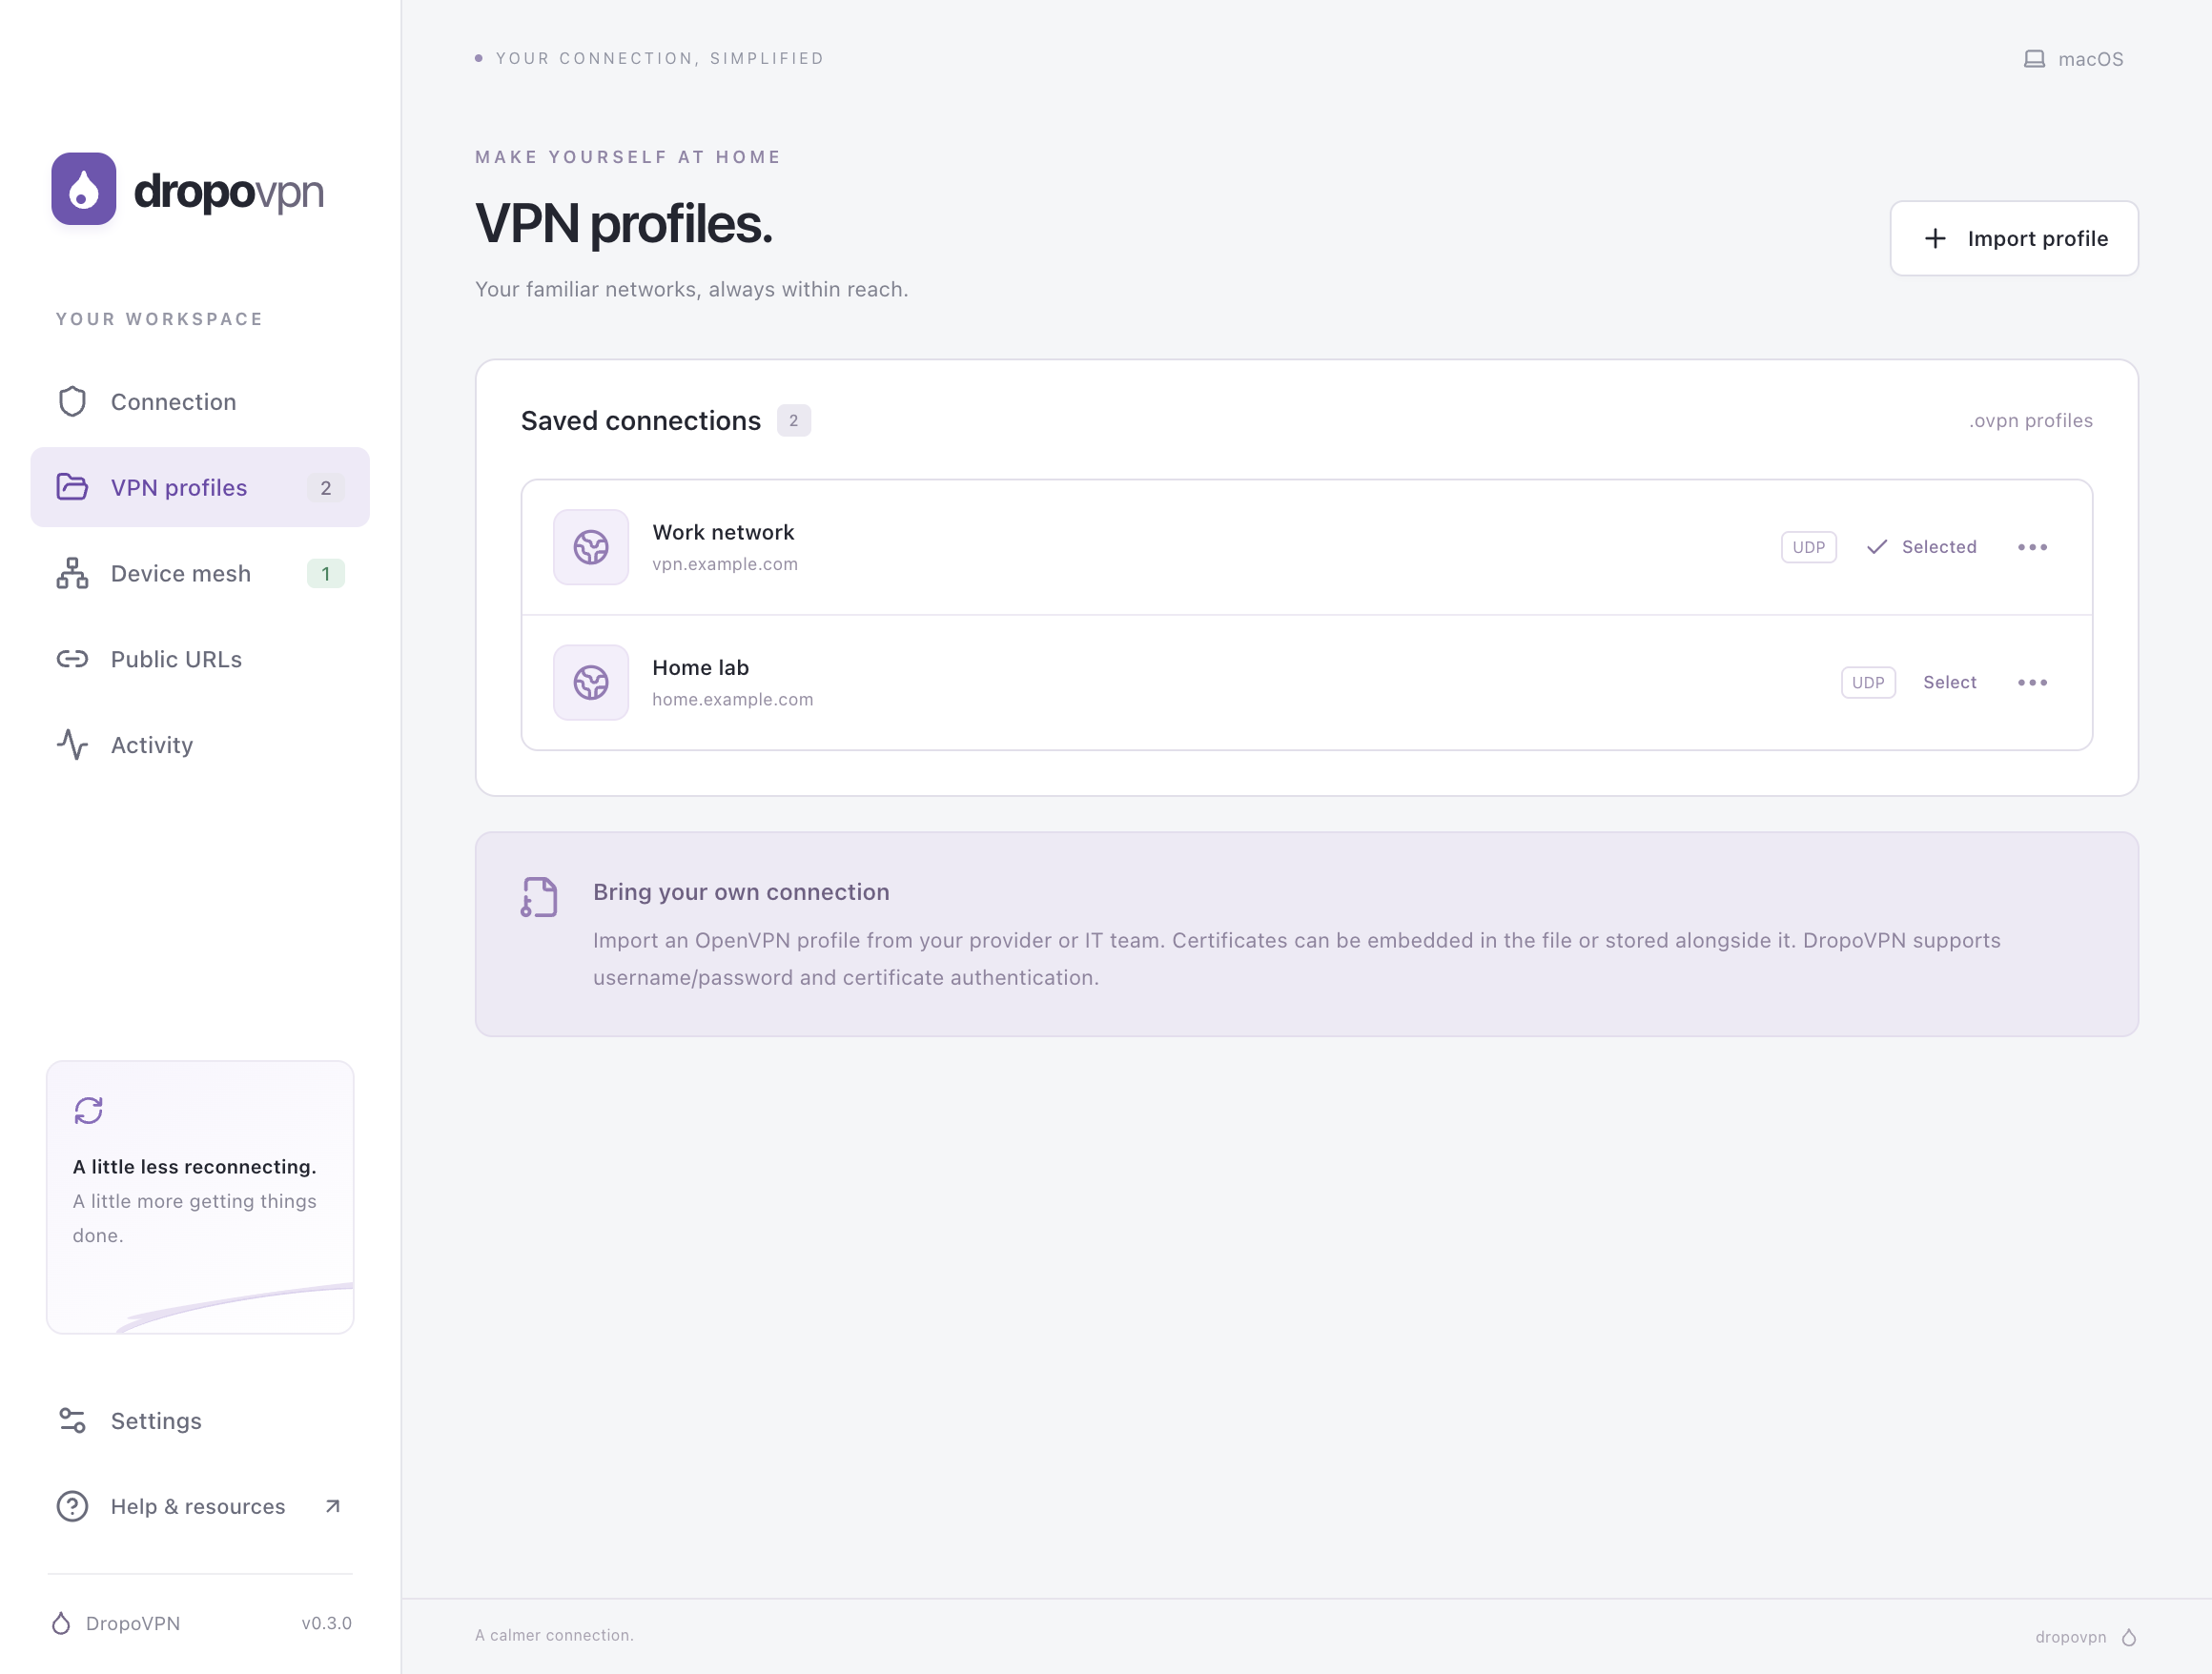This screenshot has height=1674, width=2212.
Task: Click the home.example.com address
Action: (733, 699)
